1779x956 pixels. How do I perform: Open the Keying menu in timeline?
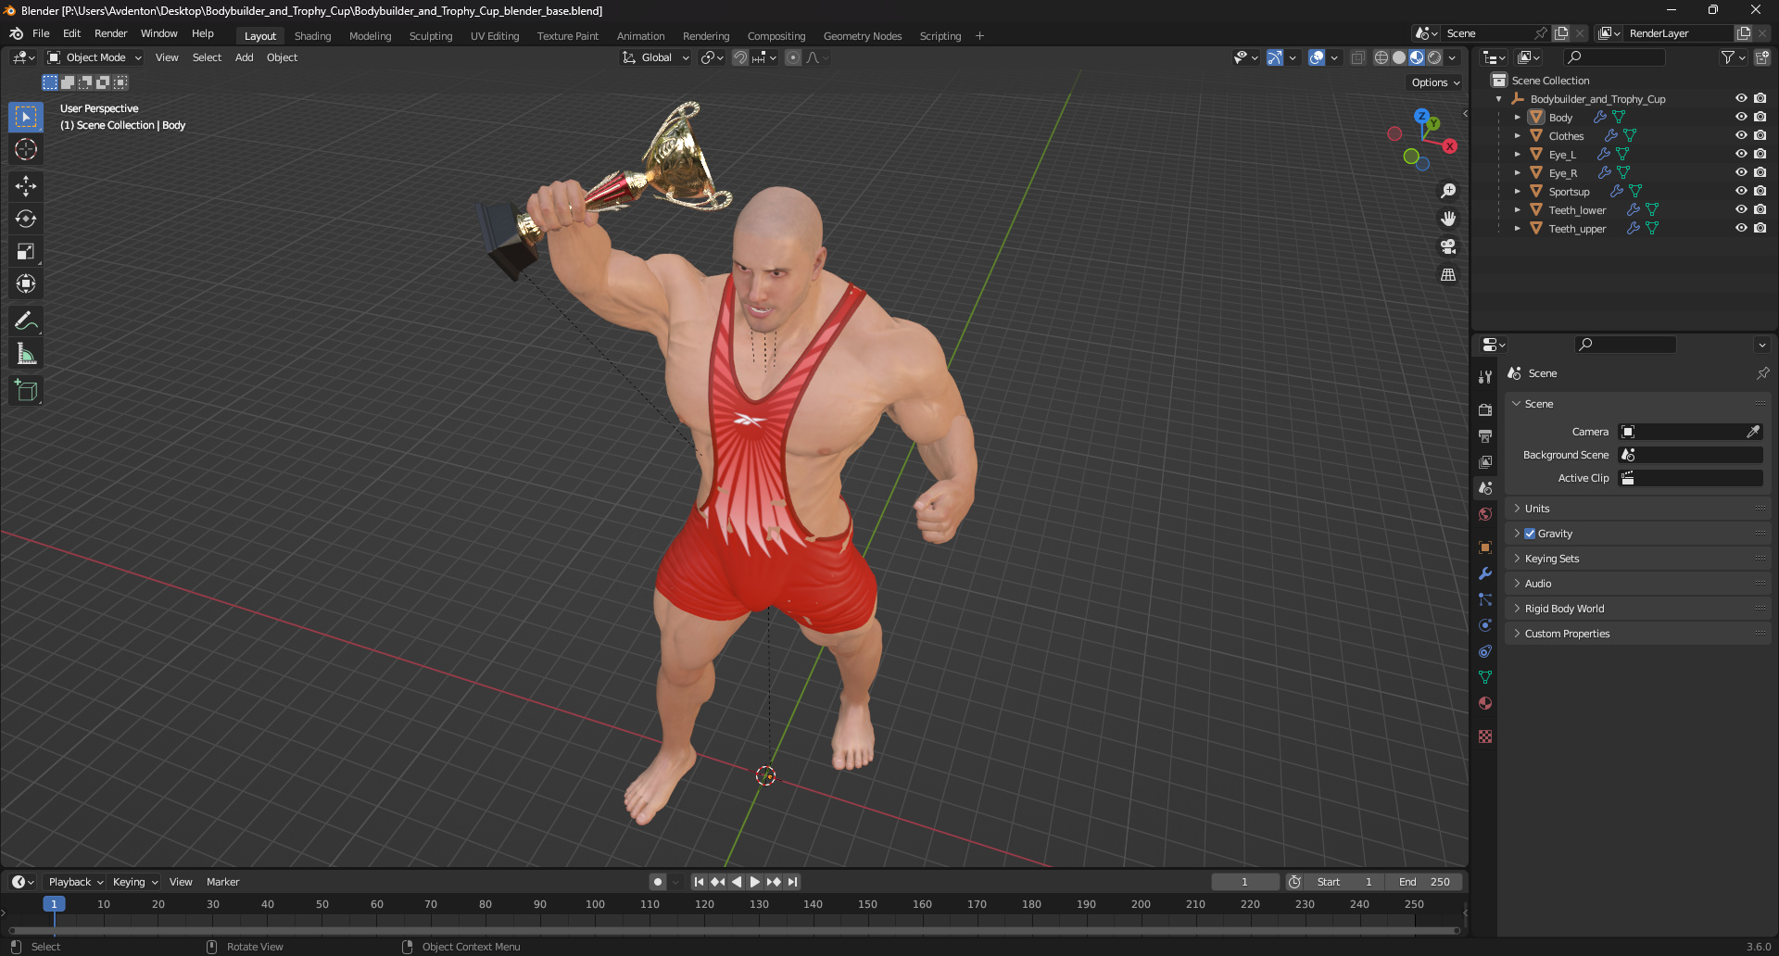135,882
